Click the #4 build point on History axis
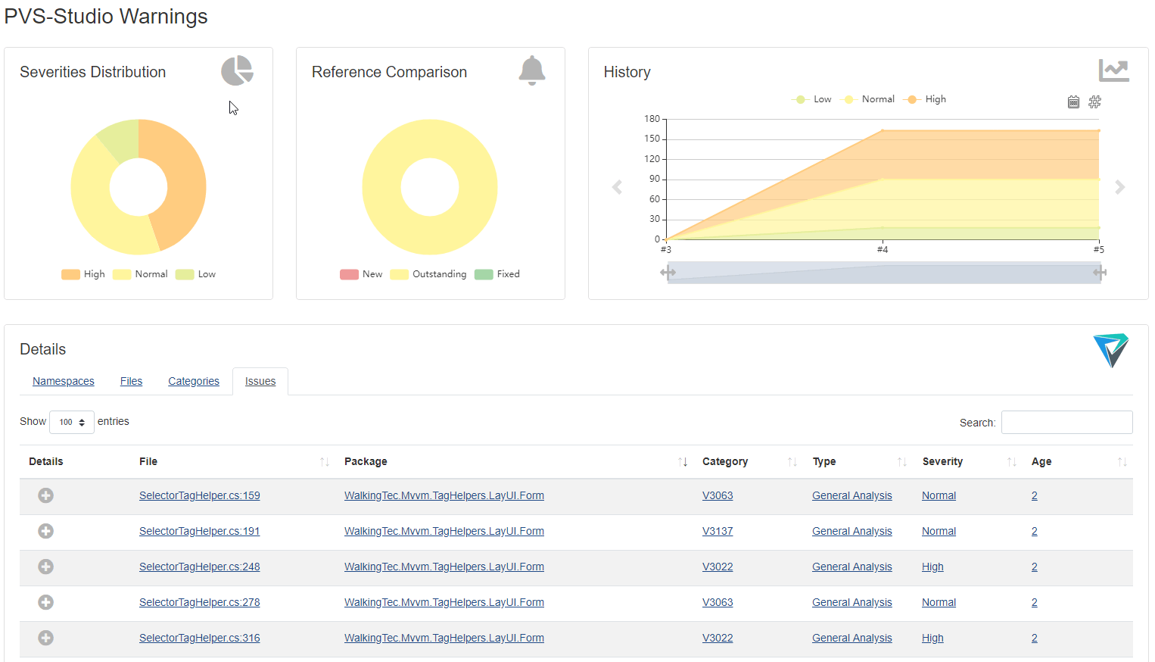Screen dimensions: 1155x662 coord(883,249)
